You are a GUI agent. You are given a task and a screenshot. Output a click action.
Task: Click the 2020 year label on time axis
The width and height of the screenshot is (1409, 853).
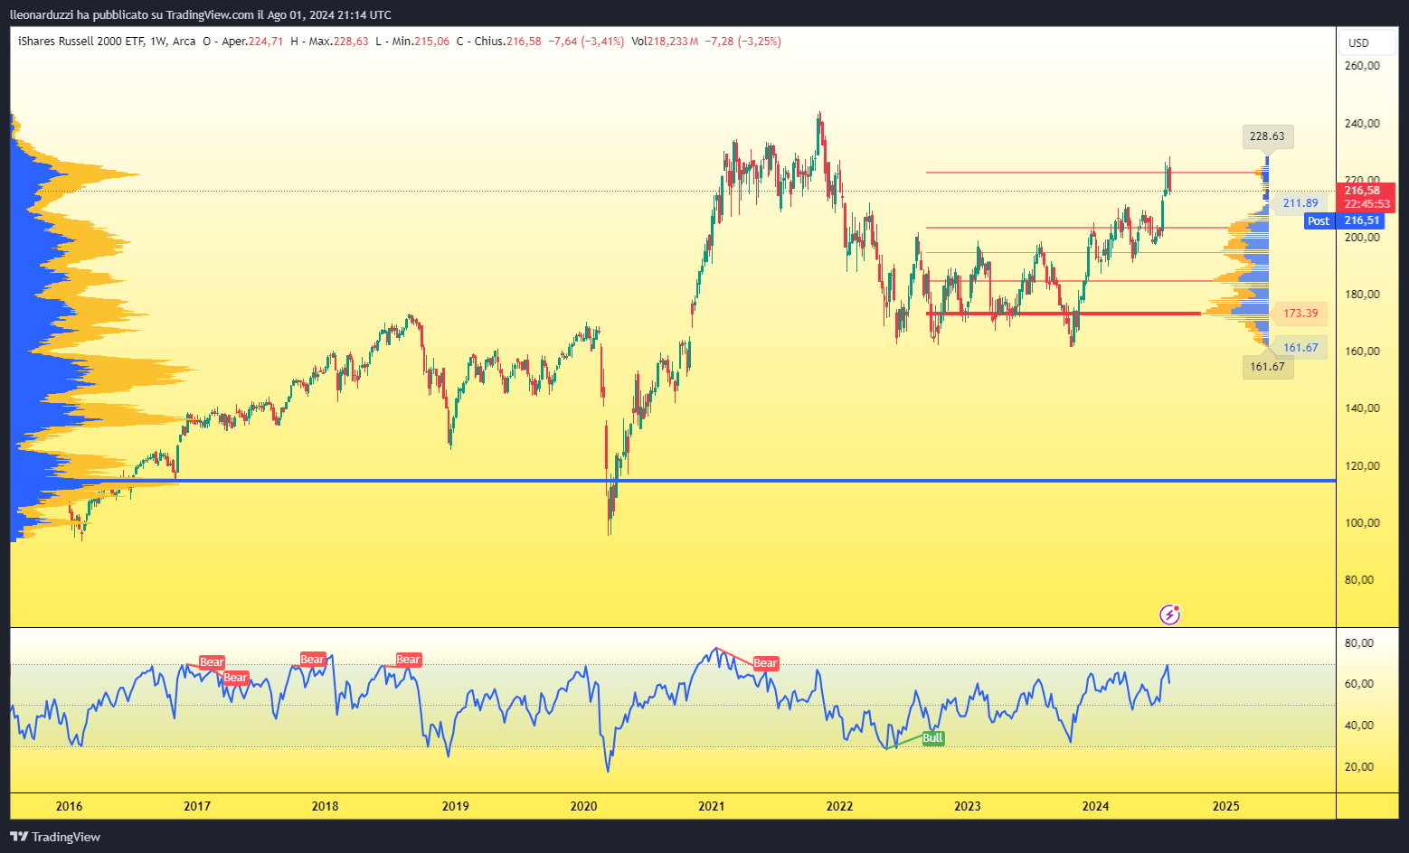pyautogui.click(x=583, y=806)
